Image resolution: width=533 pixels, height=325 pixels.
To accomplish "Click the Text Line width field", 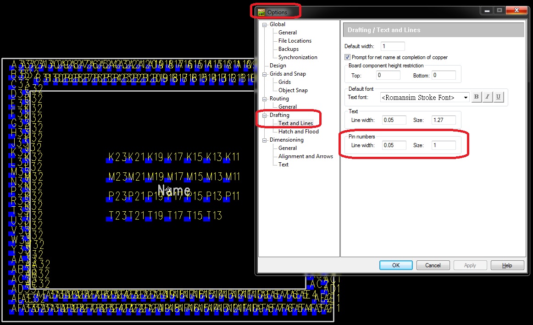I will [x=394, y=120].
